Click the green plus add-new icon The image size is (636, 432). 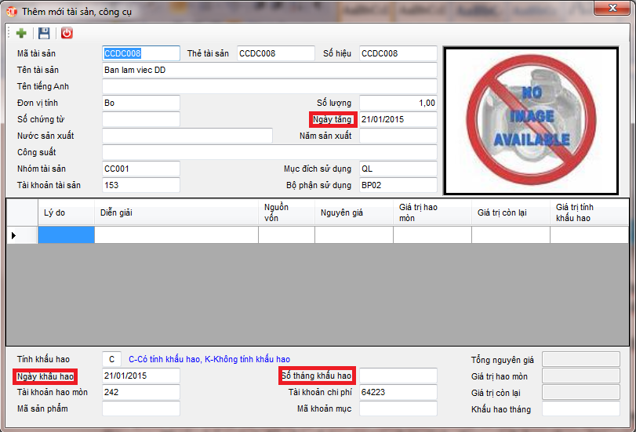coord(21,33)
